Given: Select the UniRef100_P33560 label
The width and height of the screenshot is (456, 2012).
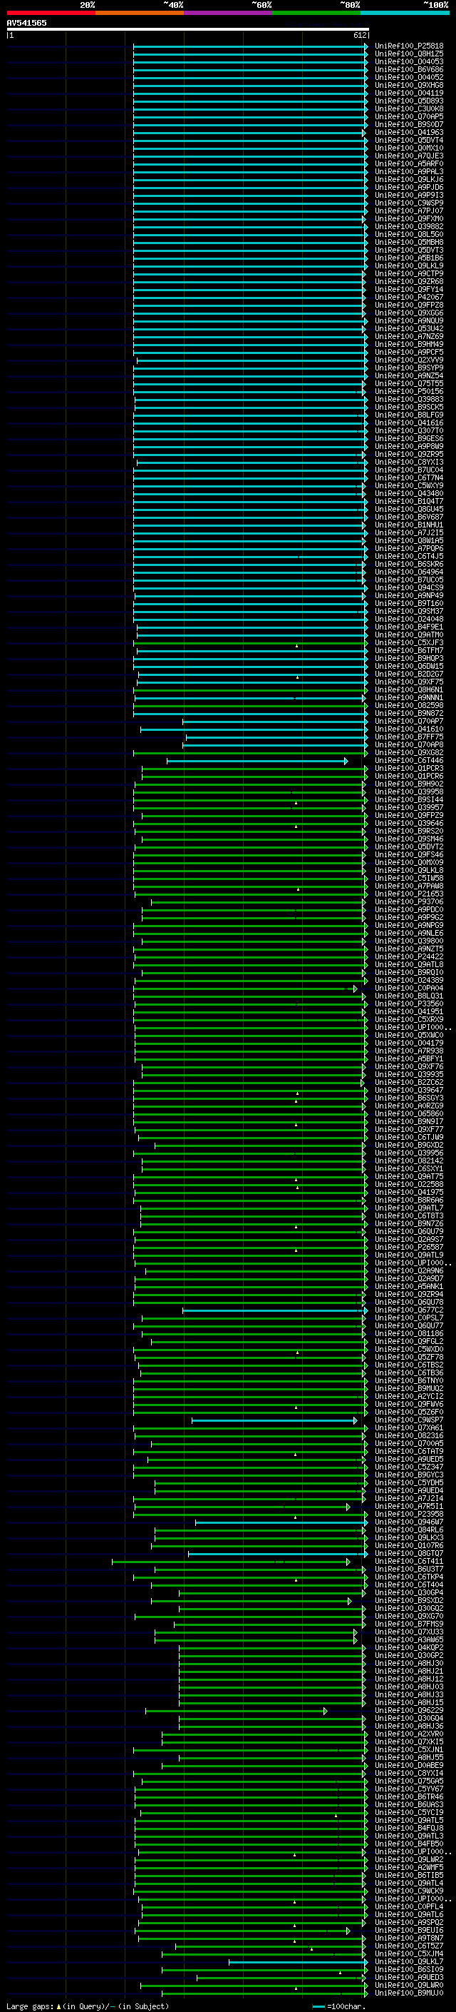Looking at the screenshot, I should coord(409,1004).
